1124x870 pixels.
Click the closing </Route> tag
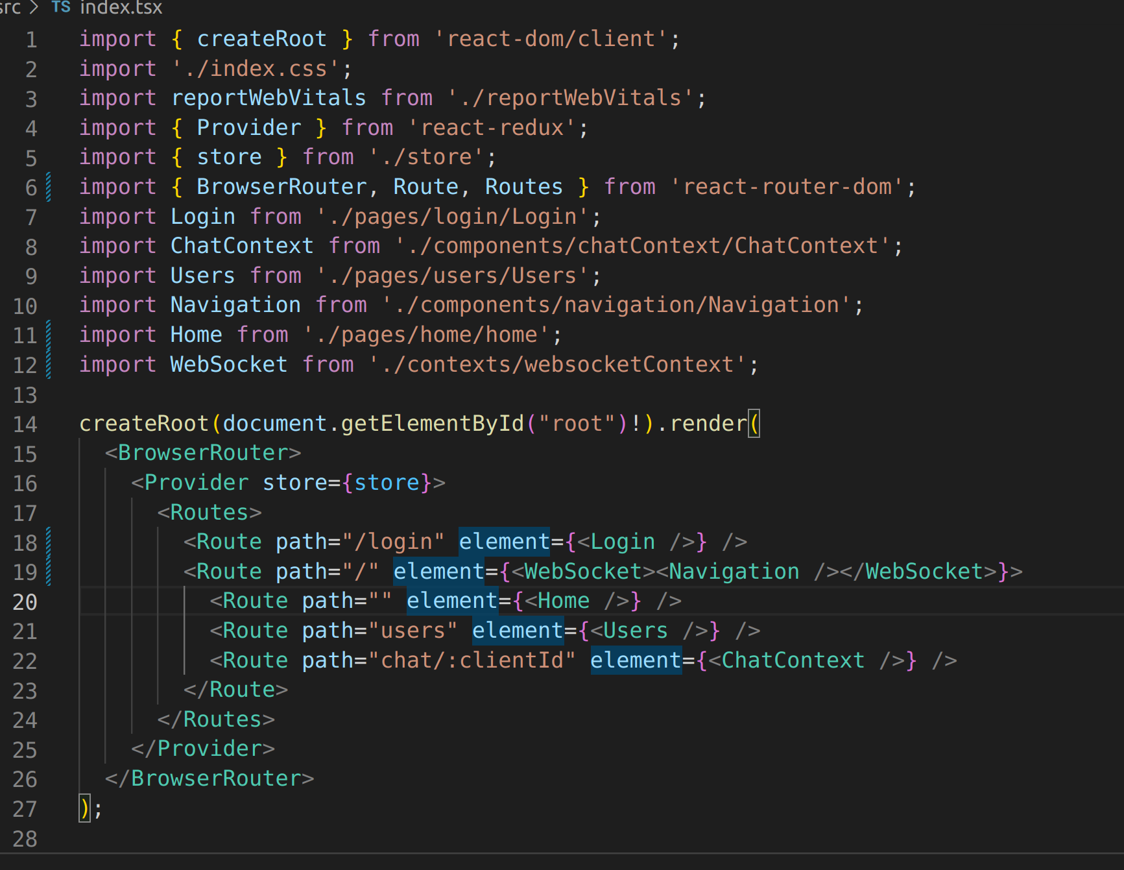(x=236, y=690)
